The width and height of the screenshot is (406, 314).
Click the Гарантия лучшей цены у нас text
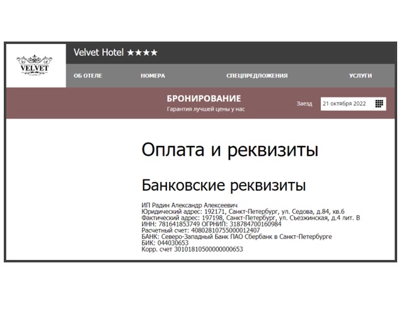(206, 109)
